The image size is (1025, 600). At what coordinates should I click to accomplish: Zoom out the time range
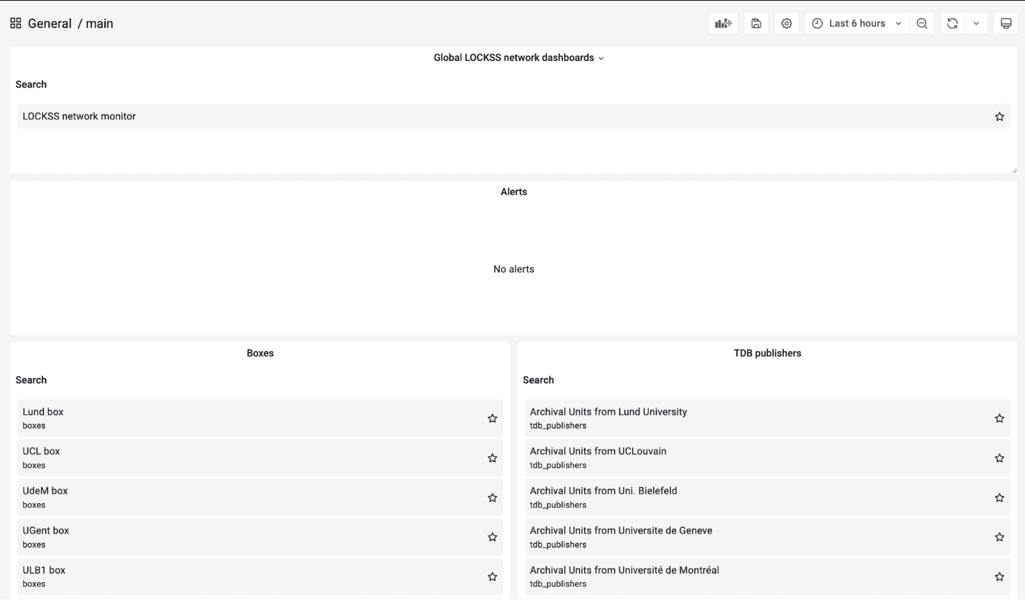coord(921,23)
